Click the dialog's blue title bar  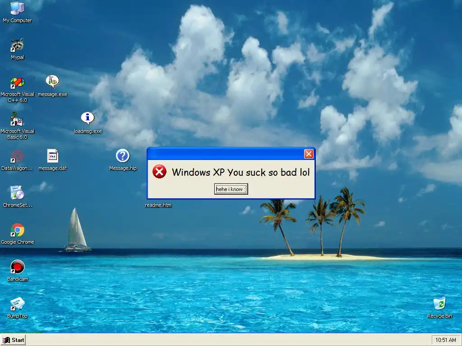231,154
